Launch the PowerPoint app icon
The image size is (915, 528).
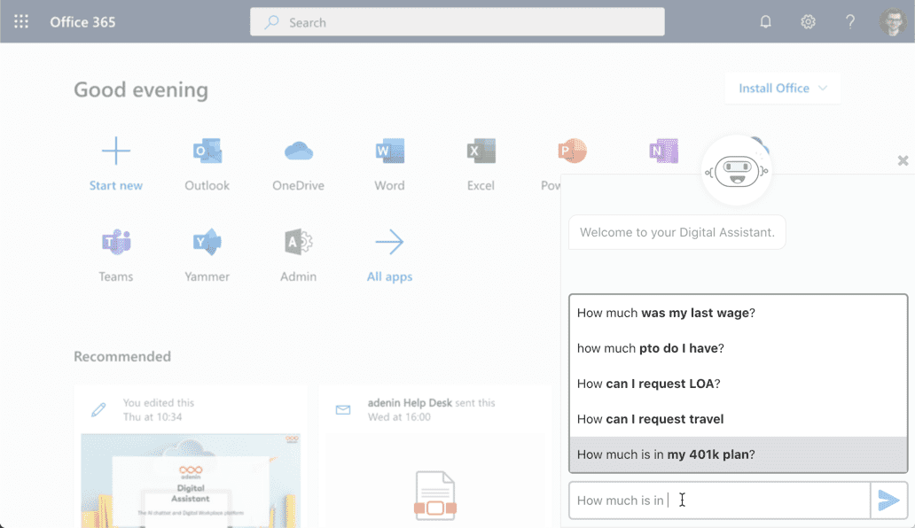point(572,151)
